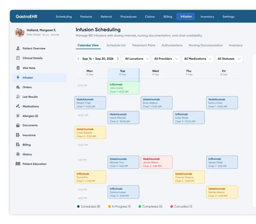256x224 pixels.
Task: Click the Medications pill icon
Action: pyautogui.click(x=18, y=106)
